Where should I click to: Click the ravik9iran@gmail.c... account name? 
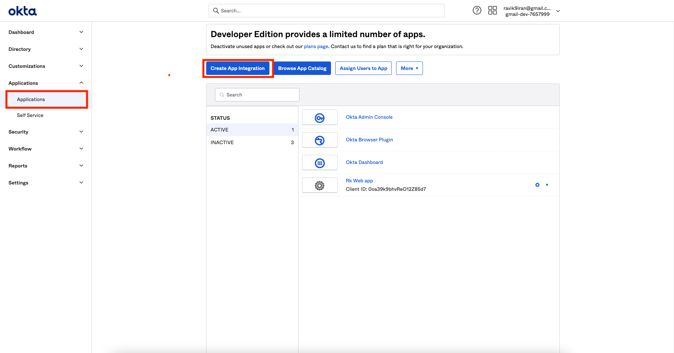tap(527, 8)
